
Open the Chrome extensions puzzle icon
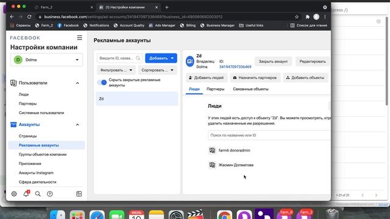(307, 17)
